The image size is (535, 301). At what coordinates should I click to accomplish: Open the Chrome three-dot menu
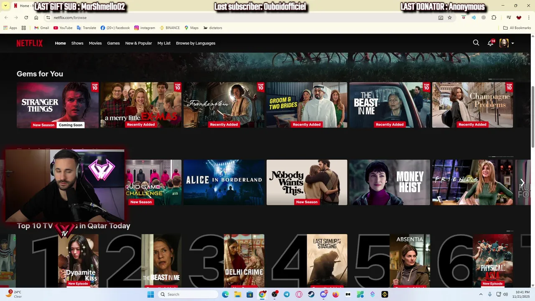529,18
